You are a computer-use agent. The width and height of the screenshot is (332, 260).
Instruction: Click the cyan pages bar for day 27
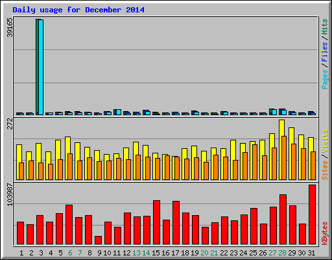coord(274,112)
